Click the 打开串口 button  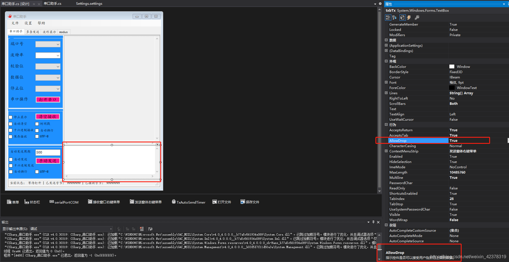click(x=48, y=100)
